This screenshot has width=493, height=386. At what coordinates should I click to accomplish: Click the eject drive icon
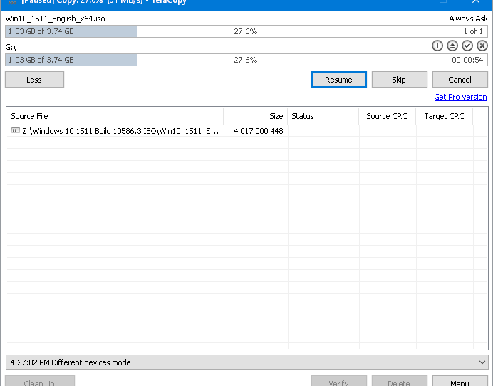click(x=452, y=46)
